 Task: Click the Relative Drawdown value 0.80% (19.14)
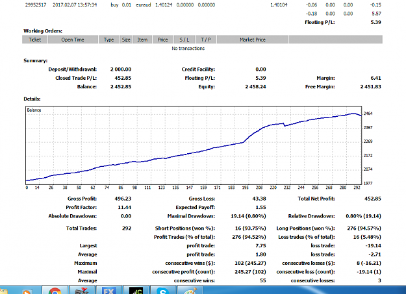pos(363,216)
